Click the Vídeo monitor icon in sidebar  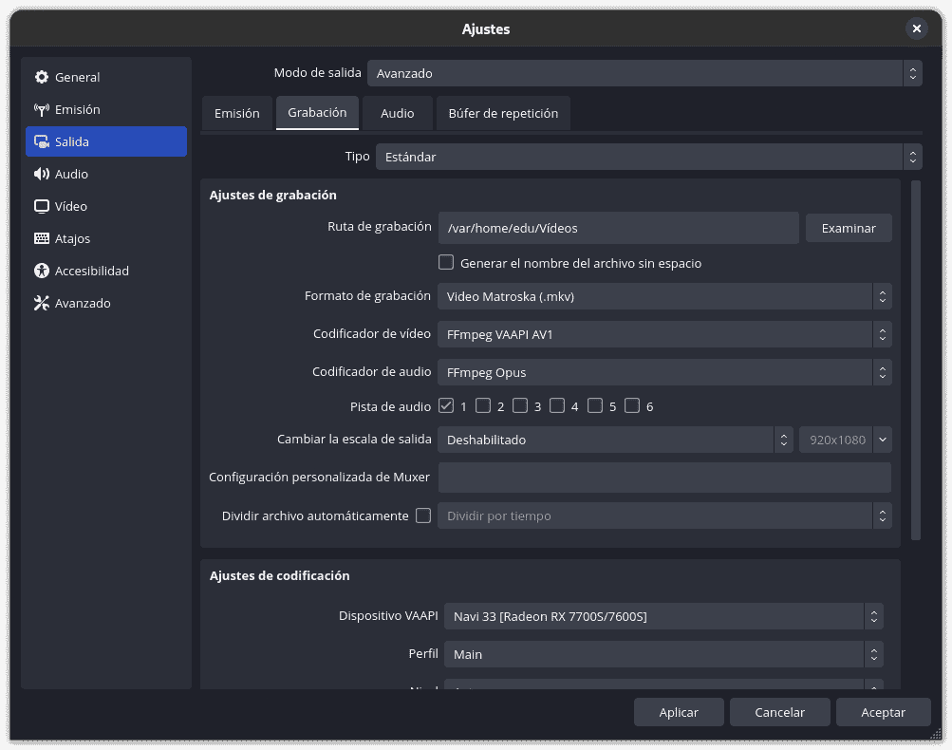click(x=41, y=206)
